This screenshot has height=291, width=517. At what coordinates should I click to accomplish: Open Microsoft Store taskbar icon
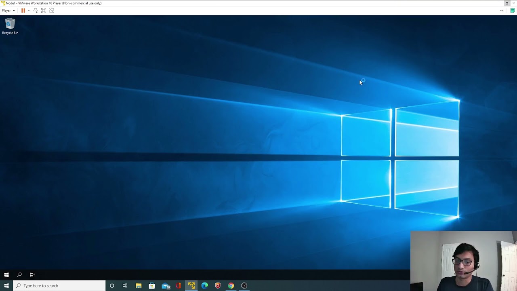click(x=152, y=286)
